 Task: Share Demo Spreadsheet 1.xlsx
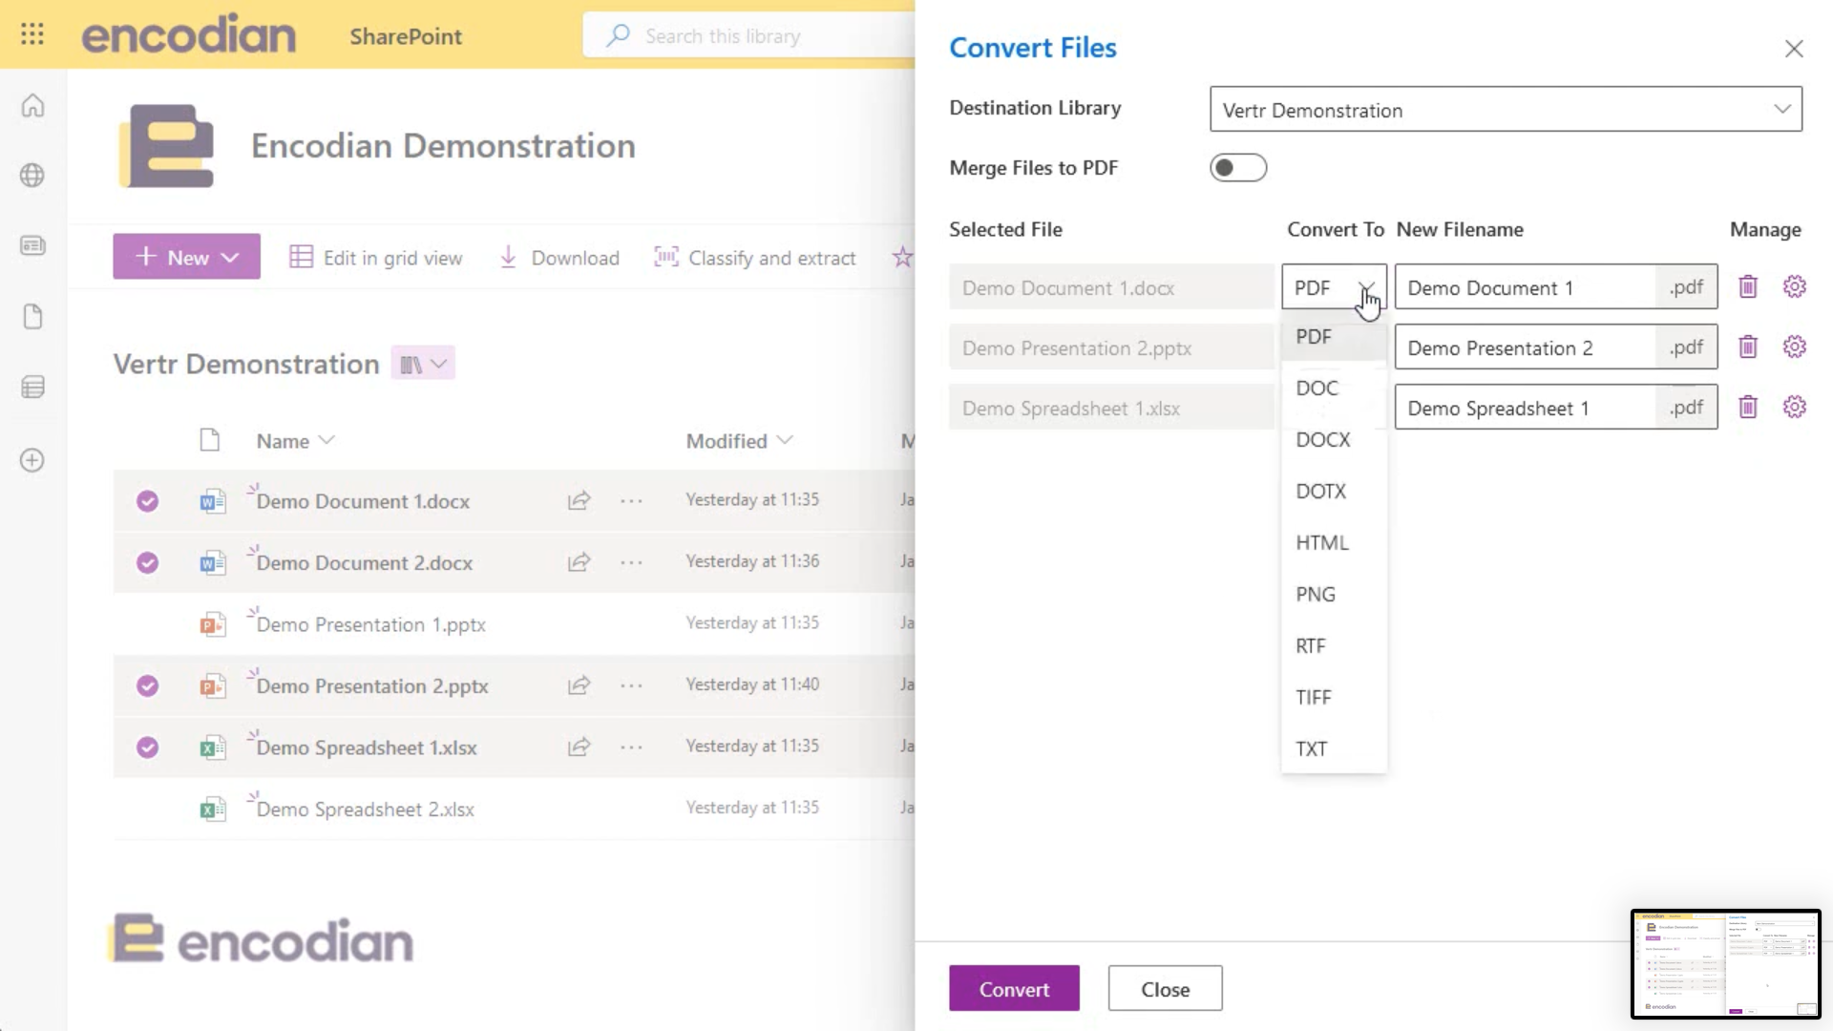tap(579, 747)
